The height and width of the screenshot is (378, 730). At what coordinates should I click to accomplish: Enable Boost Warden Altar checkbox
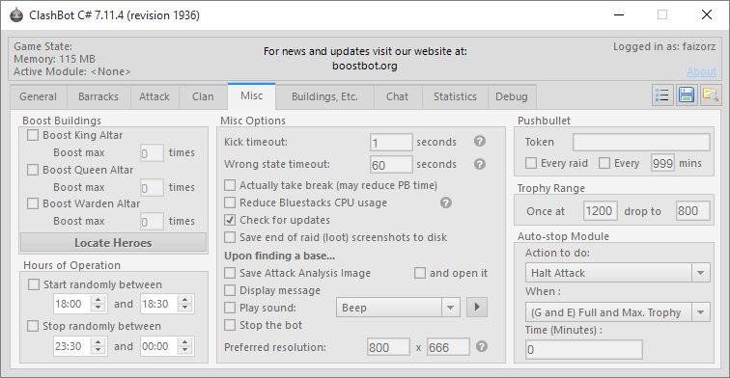(x=33, y=203)
